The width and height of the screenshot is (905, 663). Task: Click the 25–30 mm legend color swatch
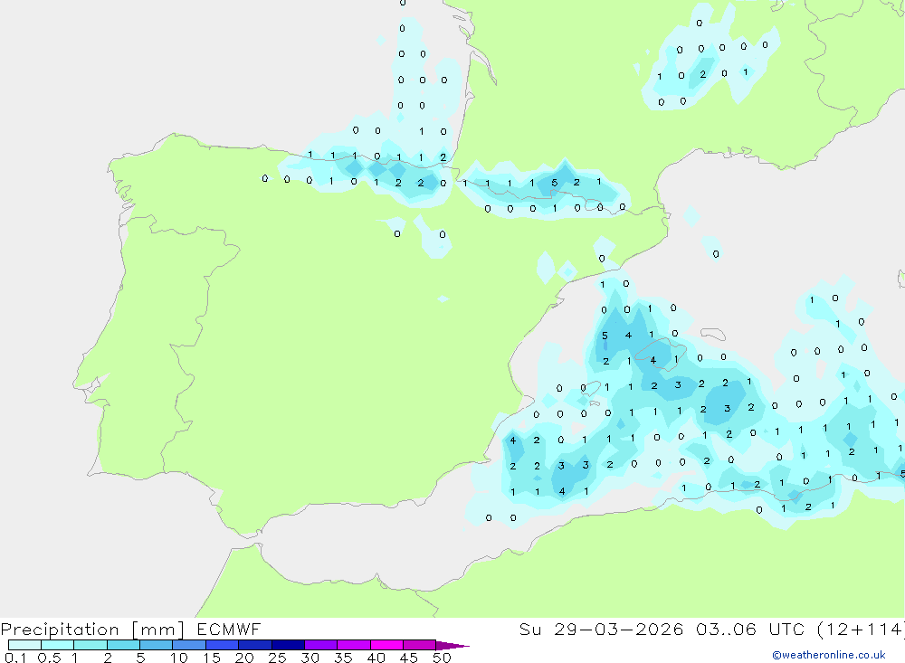click(x=288, y=645)
